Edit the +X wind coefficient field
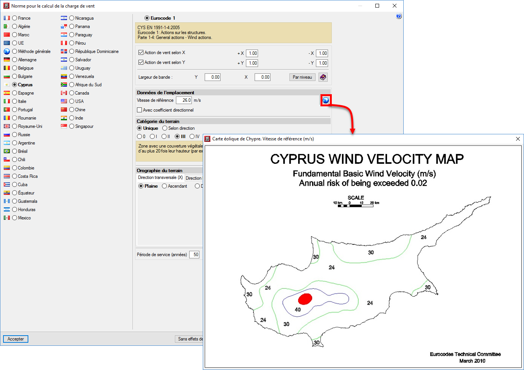Viewport: 524px width, 370px height. [x=252, y=53]
